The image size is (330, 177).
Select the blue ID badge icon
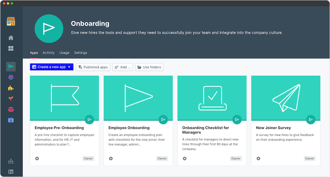(11, 120)
